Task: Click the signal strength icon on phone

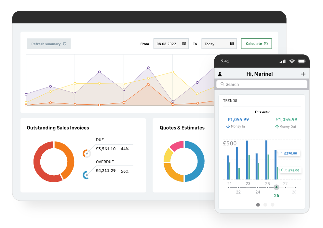Action: 283,61
